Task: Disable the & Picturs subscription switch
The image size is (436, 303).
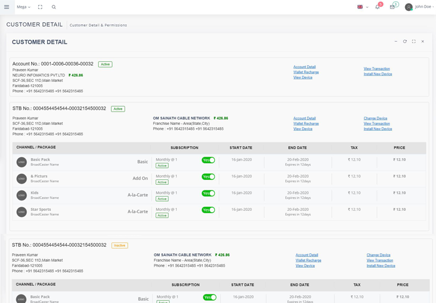Action: tap(208, 177)
